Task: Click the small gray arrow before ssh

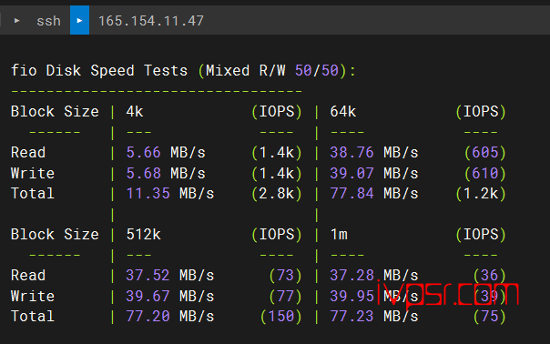Action: 16,21
